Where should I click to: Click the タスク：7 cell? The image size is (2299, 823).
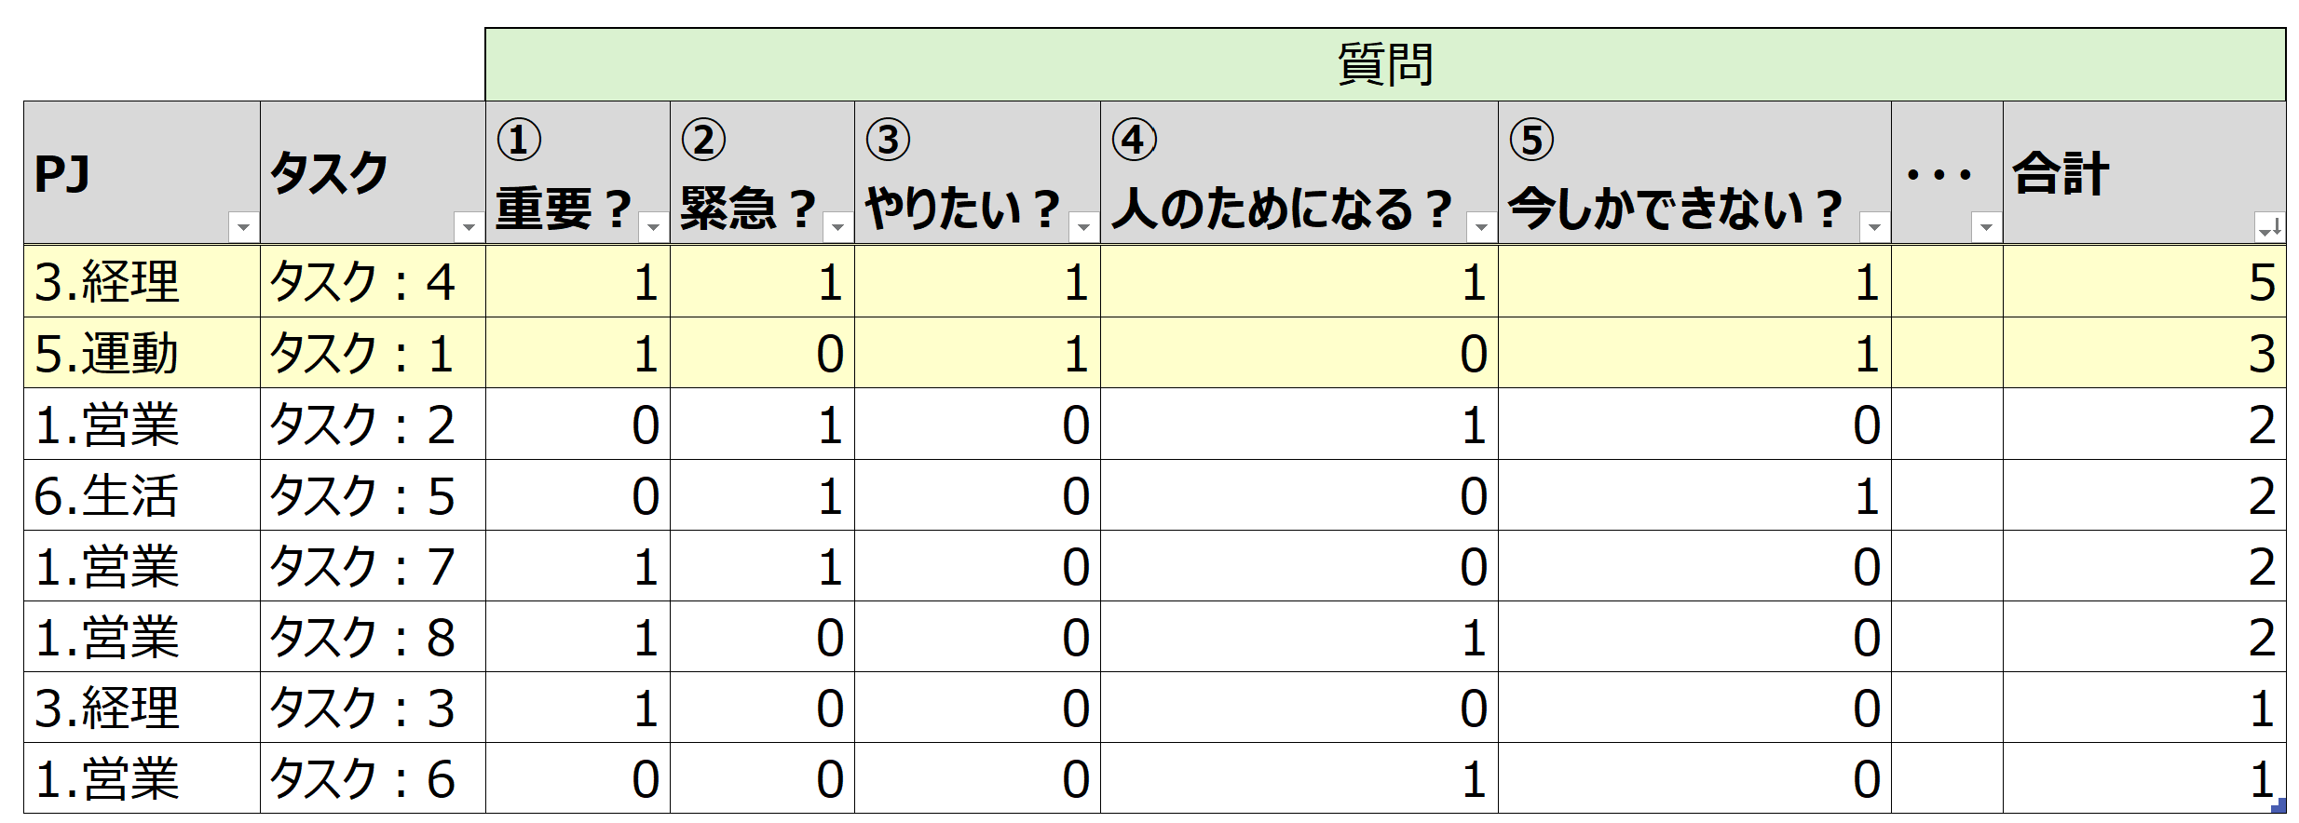click(x=372, y=566)
